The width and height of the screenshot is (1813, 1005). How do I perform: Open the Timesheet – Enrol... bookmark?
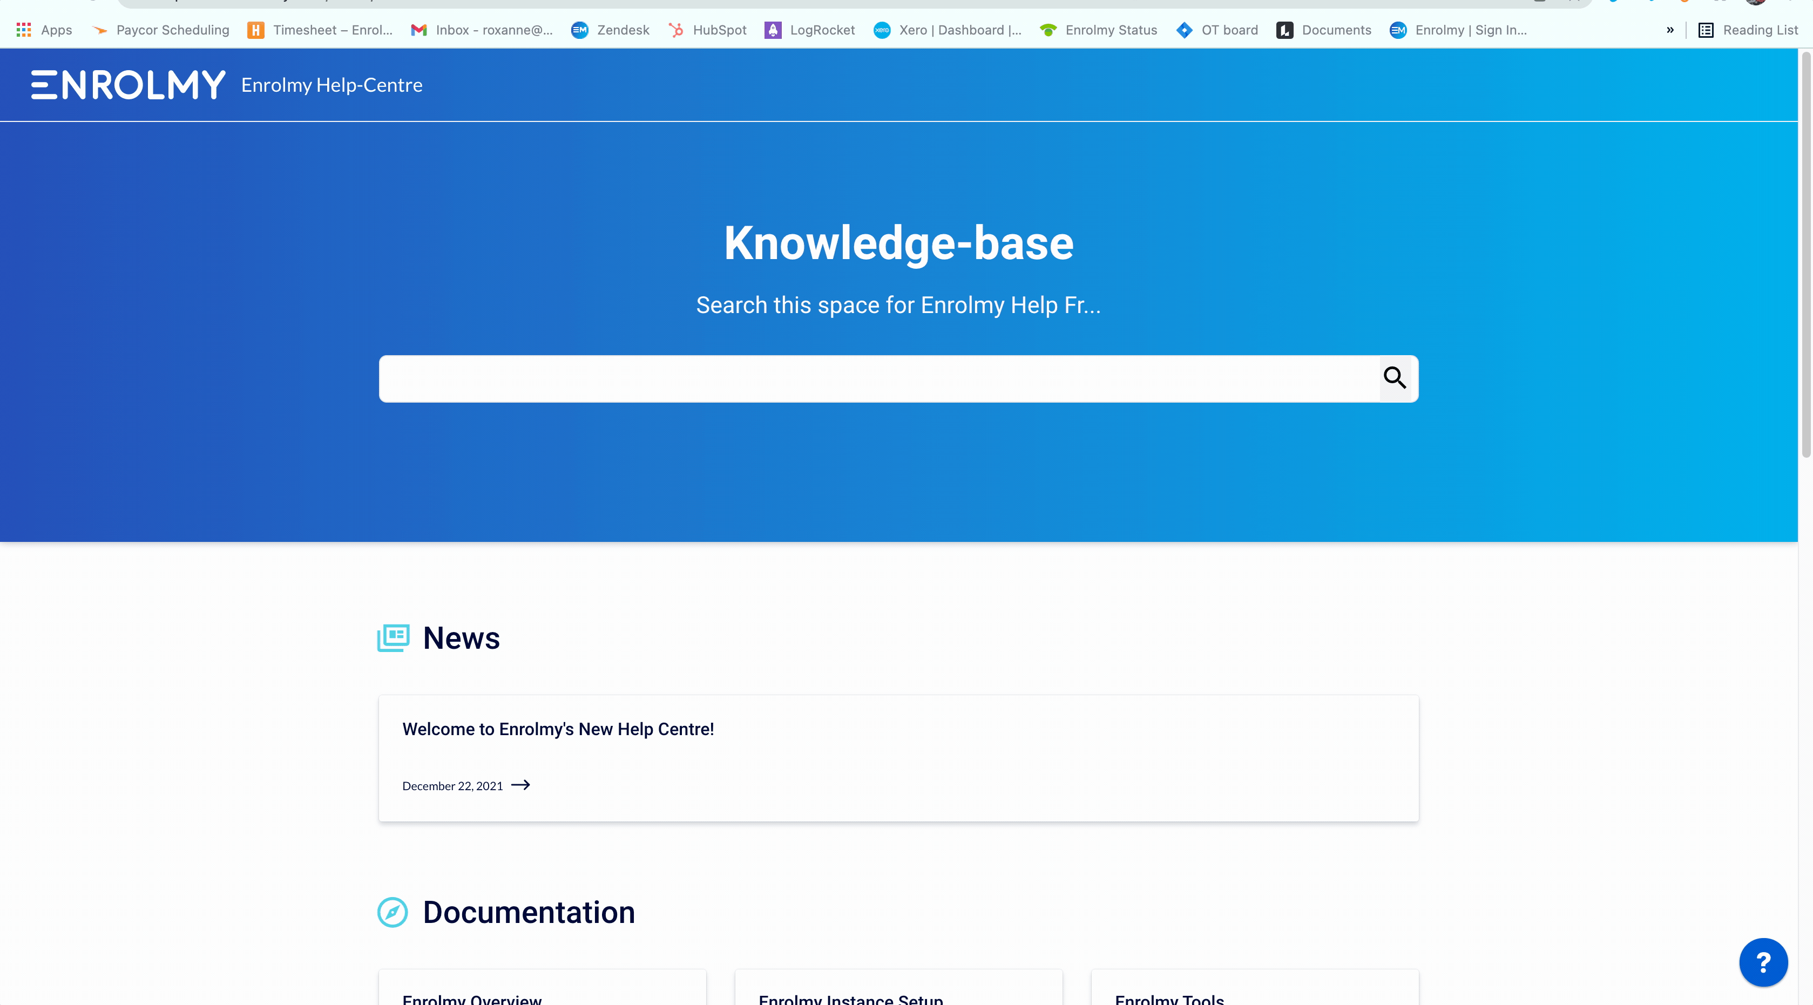(320, 30)
